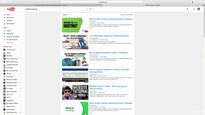The width and height of the screenshot is (205, 115).
Task: Open Set Up Website Hosting in Under 15 Minutes
Action: [108, 53]
